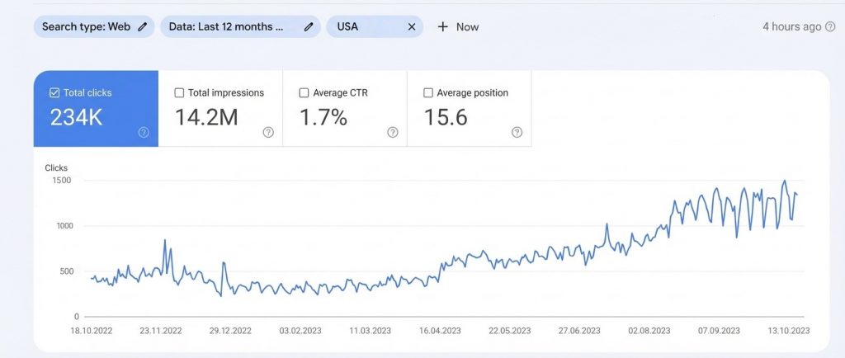Open the Search type: Web filter chip
The image size is (845, 358).
(x=86, y=26)
